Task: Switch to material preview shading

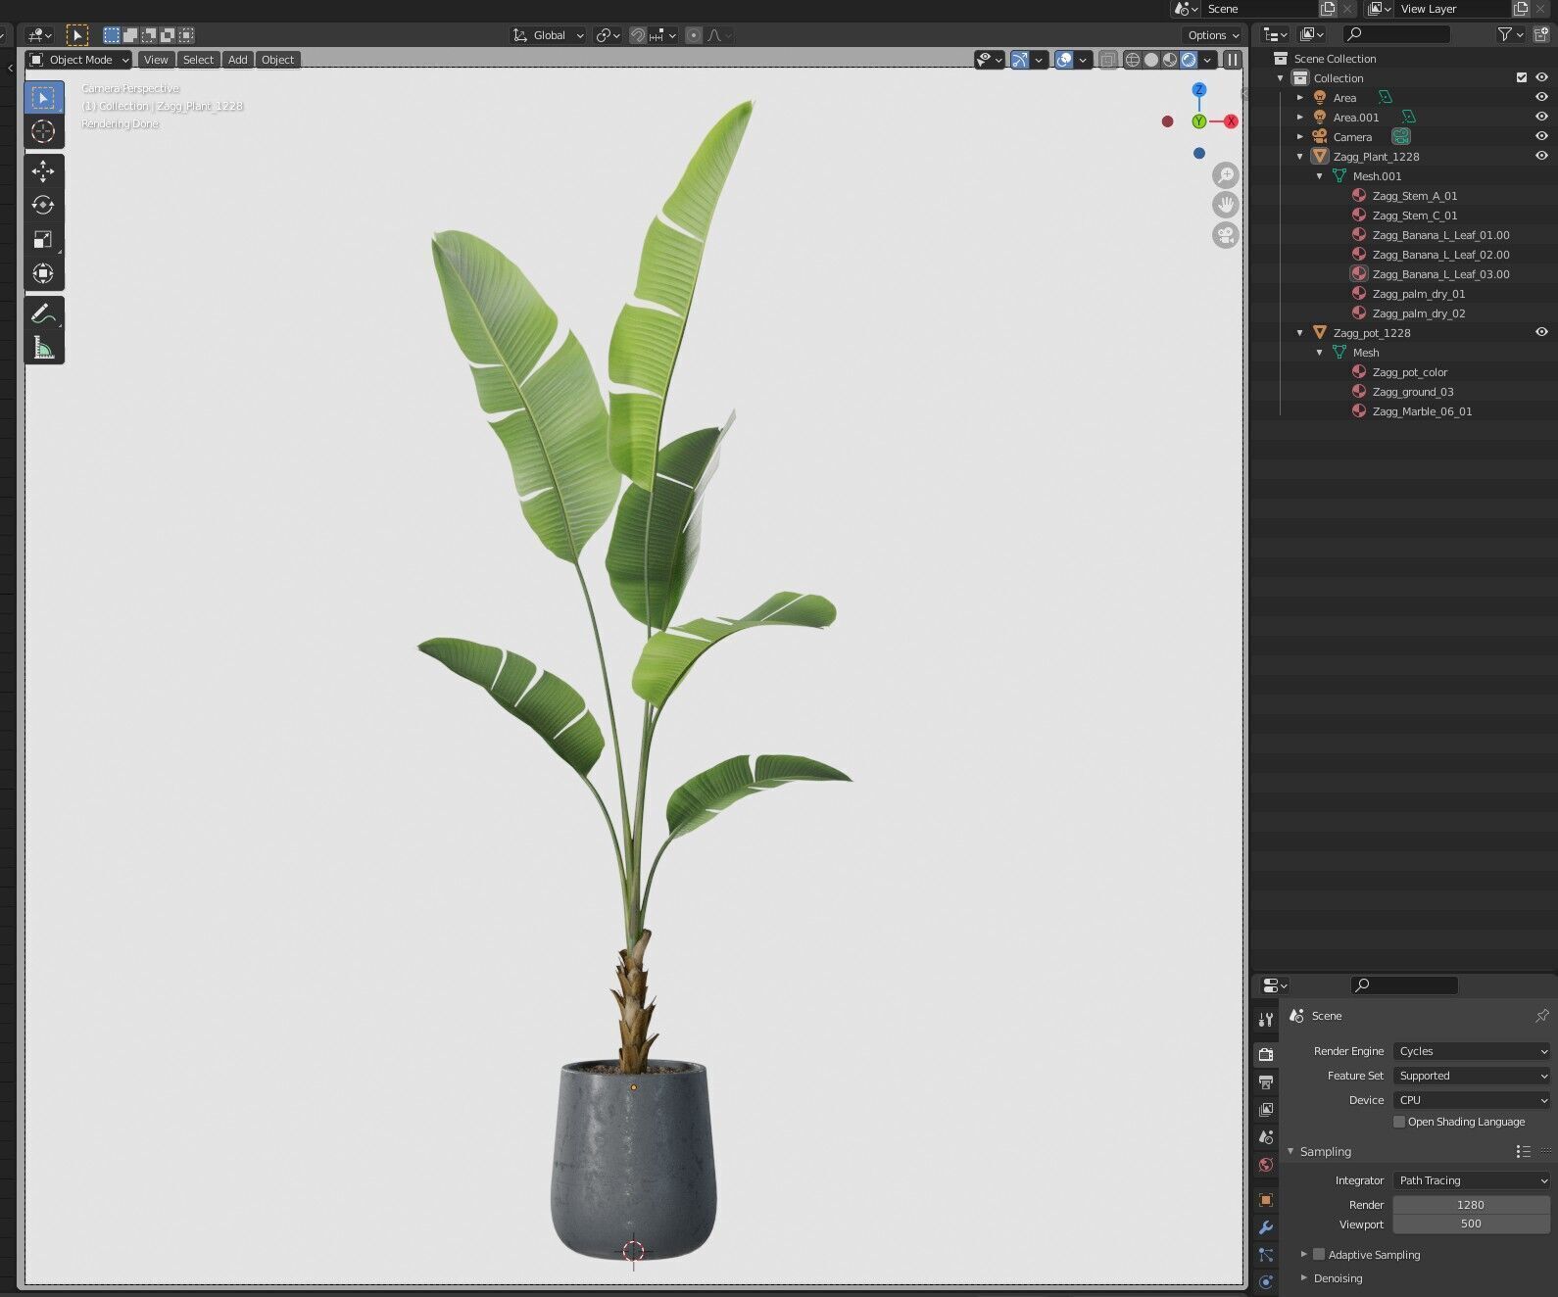Action: click(1170, 60)
